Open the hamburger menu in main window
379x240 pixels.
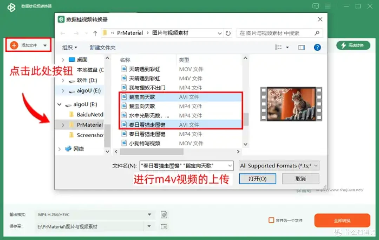(x=328, y=6)
